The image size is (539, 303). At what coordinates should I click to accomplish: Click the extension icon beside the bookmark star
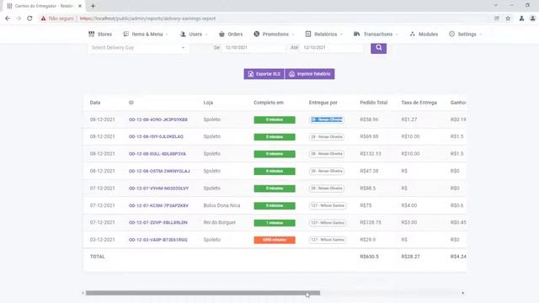(521, 19)
